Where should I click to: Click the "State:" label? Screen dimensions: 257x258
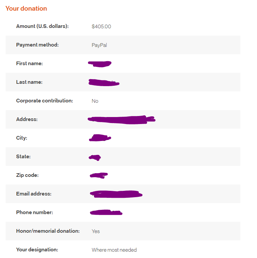23,157
